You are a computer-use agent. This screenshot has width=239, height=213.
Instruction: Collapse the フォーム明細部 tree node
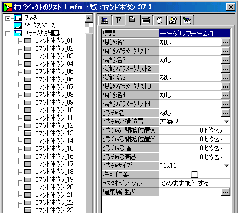(x=8, y=34)
